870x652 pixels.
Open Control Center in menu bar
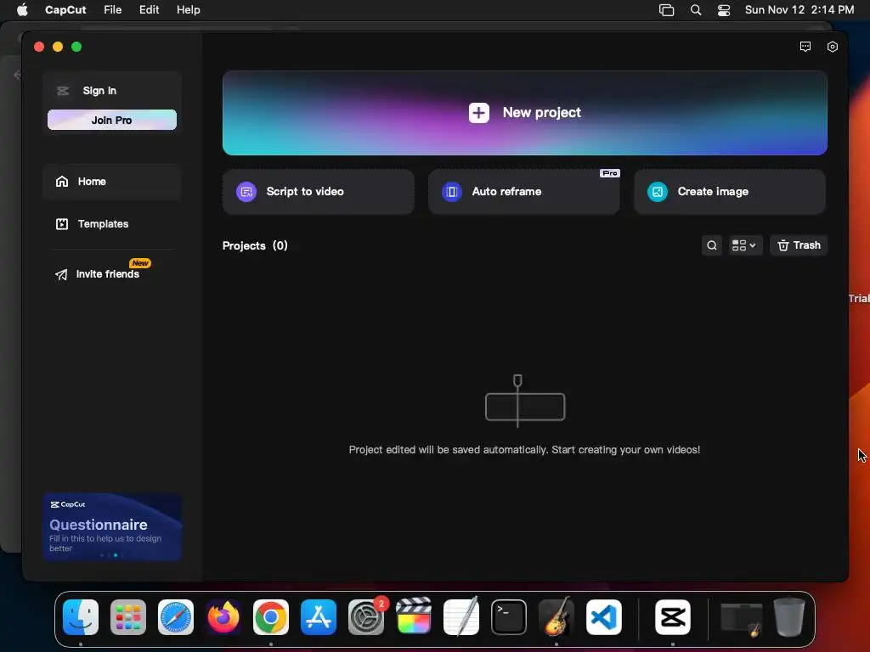point(724,10)
